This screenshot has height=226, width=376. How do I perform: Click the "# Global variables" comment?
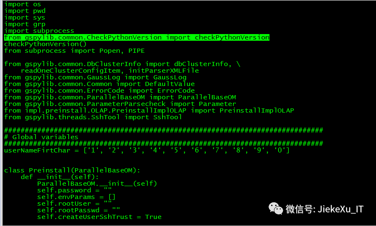pos(41,137)
